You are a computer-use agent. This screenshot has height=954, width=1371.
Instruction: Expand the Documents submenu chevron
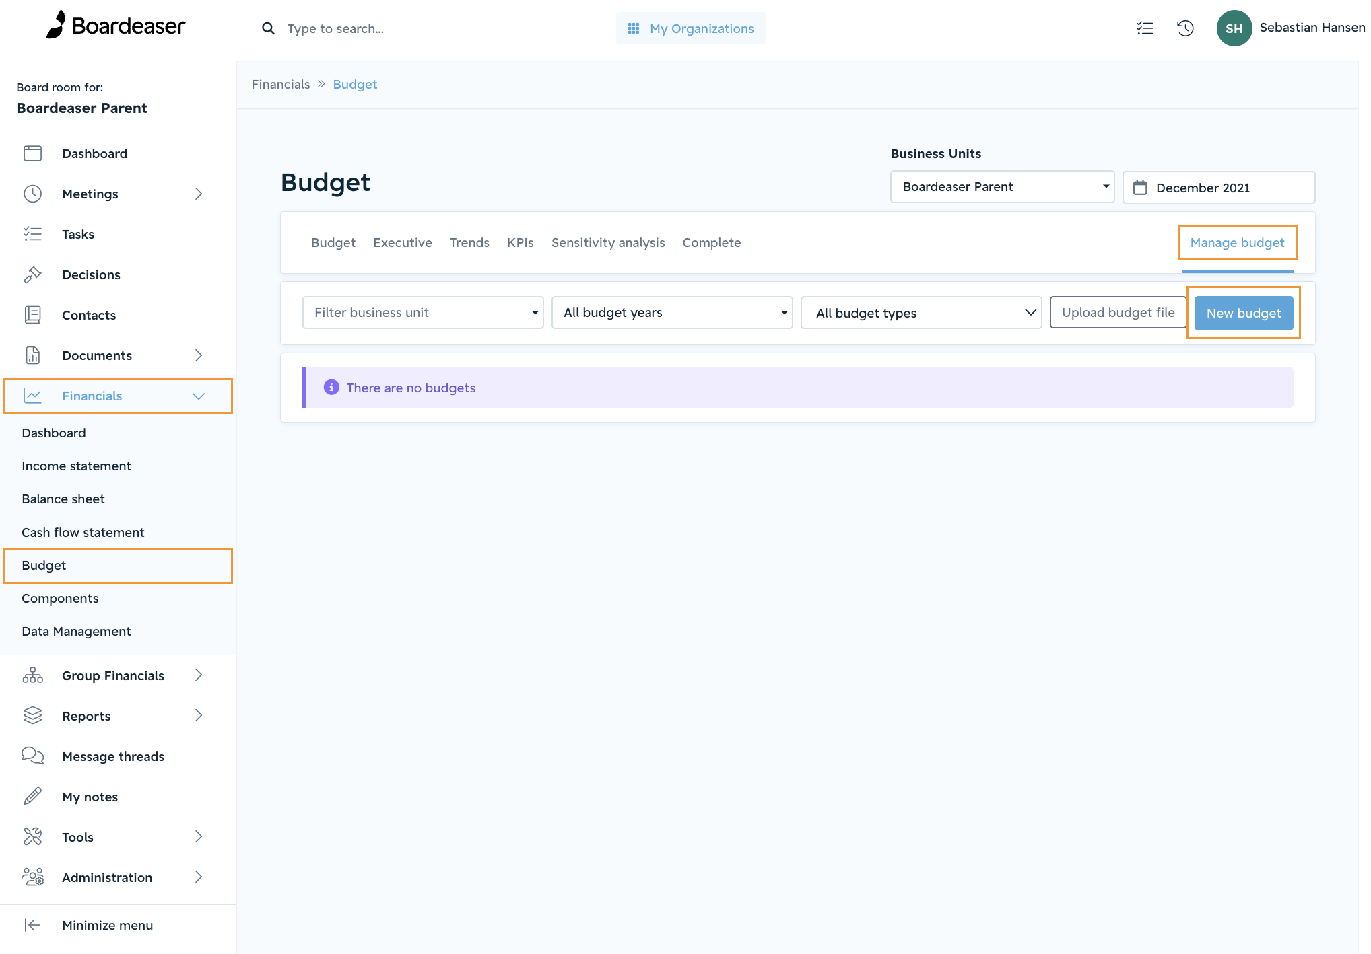point(199,355)
